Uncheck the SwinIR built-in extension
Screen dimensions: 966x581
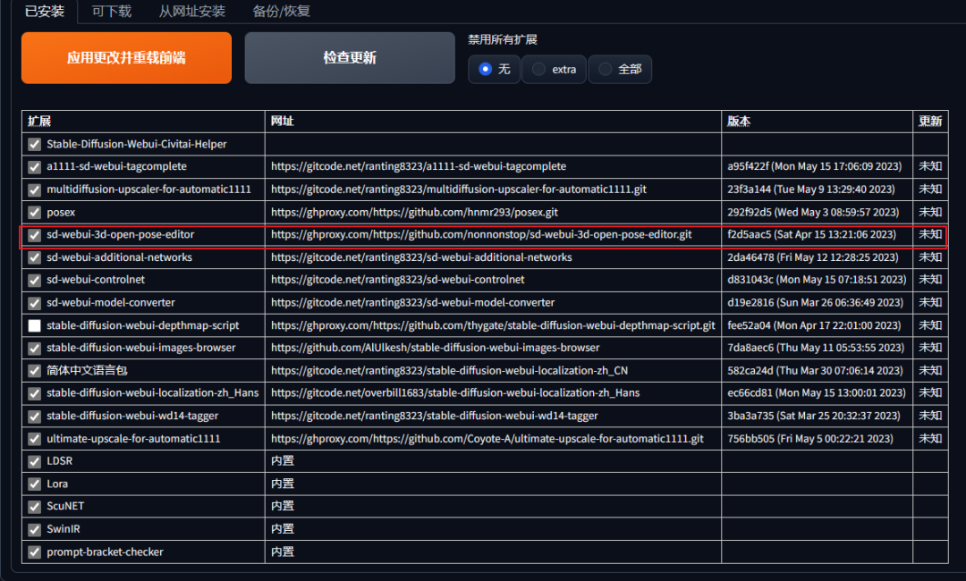(35, 529)
